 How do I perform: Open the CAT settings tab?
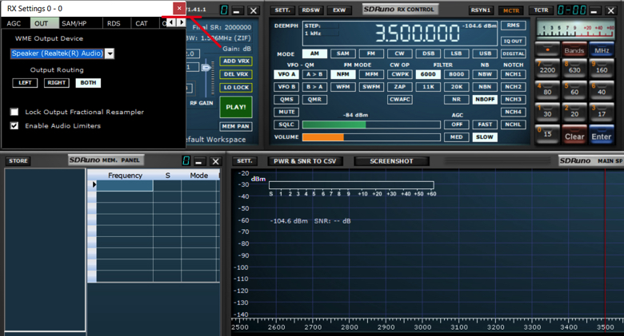[142, 23]
